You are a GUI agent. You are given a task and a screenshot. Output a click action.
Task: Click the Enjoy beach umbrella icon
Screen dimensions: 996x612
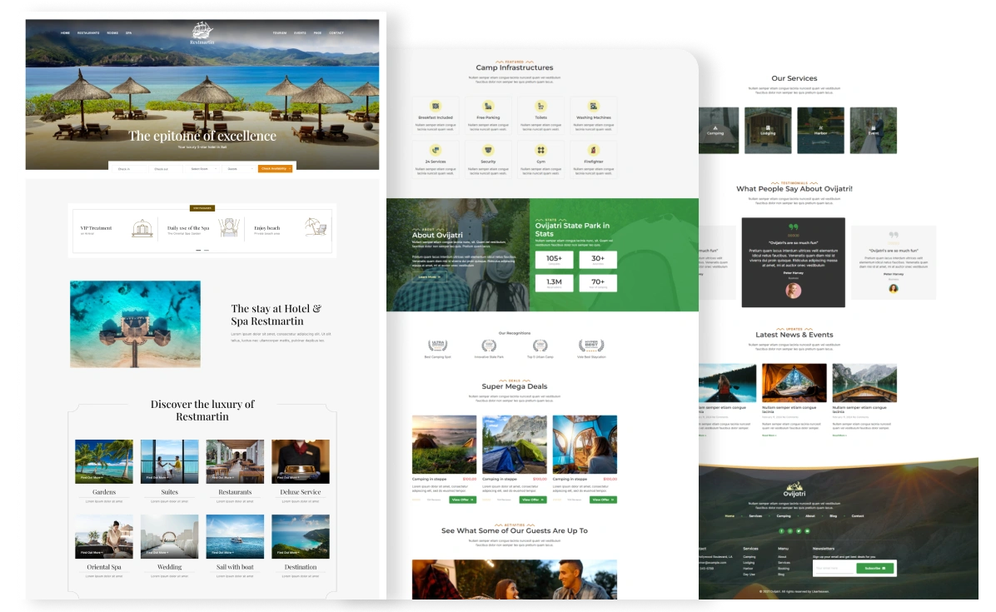coord(316,227)
